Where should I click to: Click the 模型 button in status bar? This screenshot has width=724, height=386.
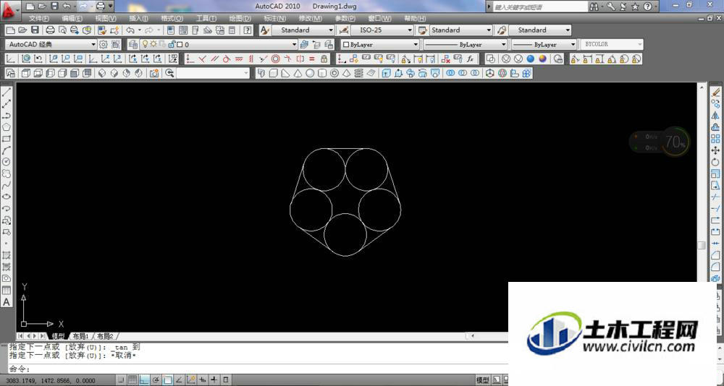coord(482,380)
